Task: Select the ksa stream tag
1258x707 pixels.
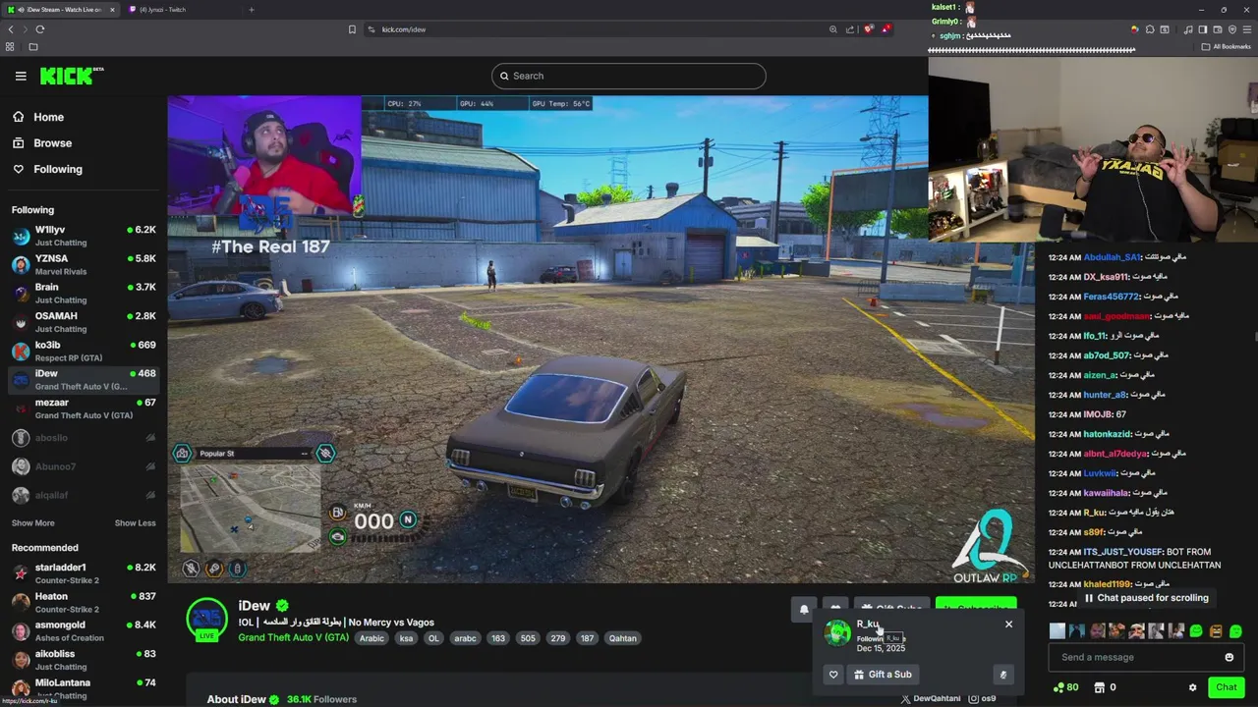Action: [x=406, y=638]
